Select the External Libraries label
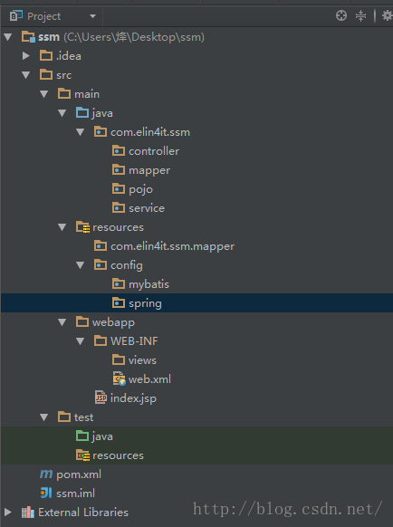Image resolution: width=393 pixels, height=527 pixels. [83, 513]
